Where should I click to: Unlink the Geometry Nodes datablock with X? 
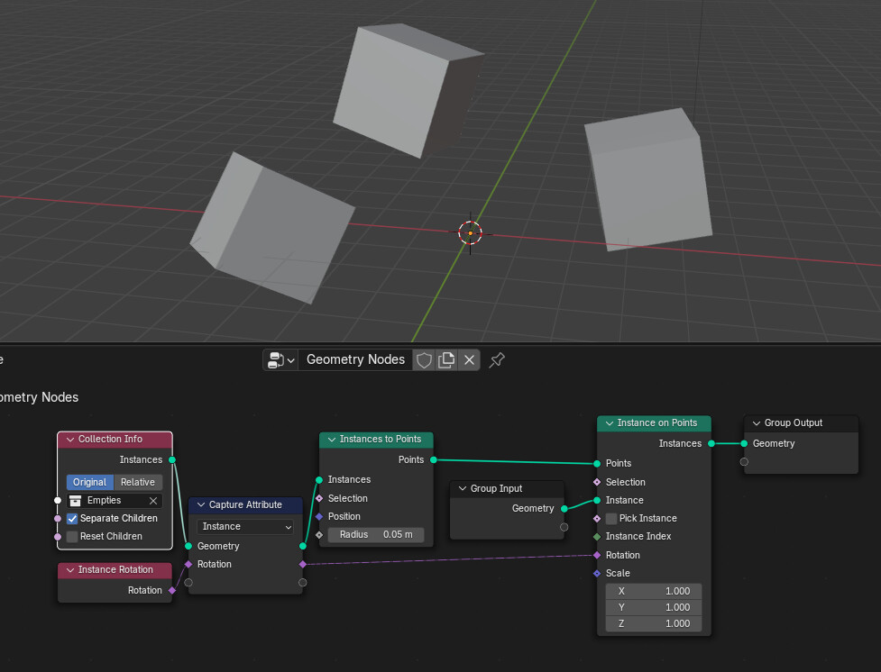click(469, 359)
